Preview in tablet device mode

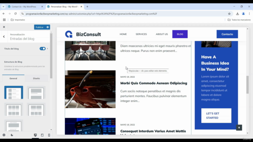[x=42, y=135]
